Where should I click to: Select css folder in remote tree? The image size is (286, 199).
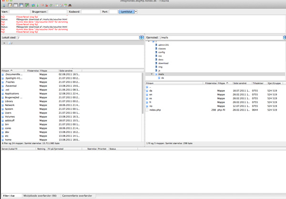160,56
